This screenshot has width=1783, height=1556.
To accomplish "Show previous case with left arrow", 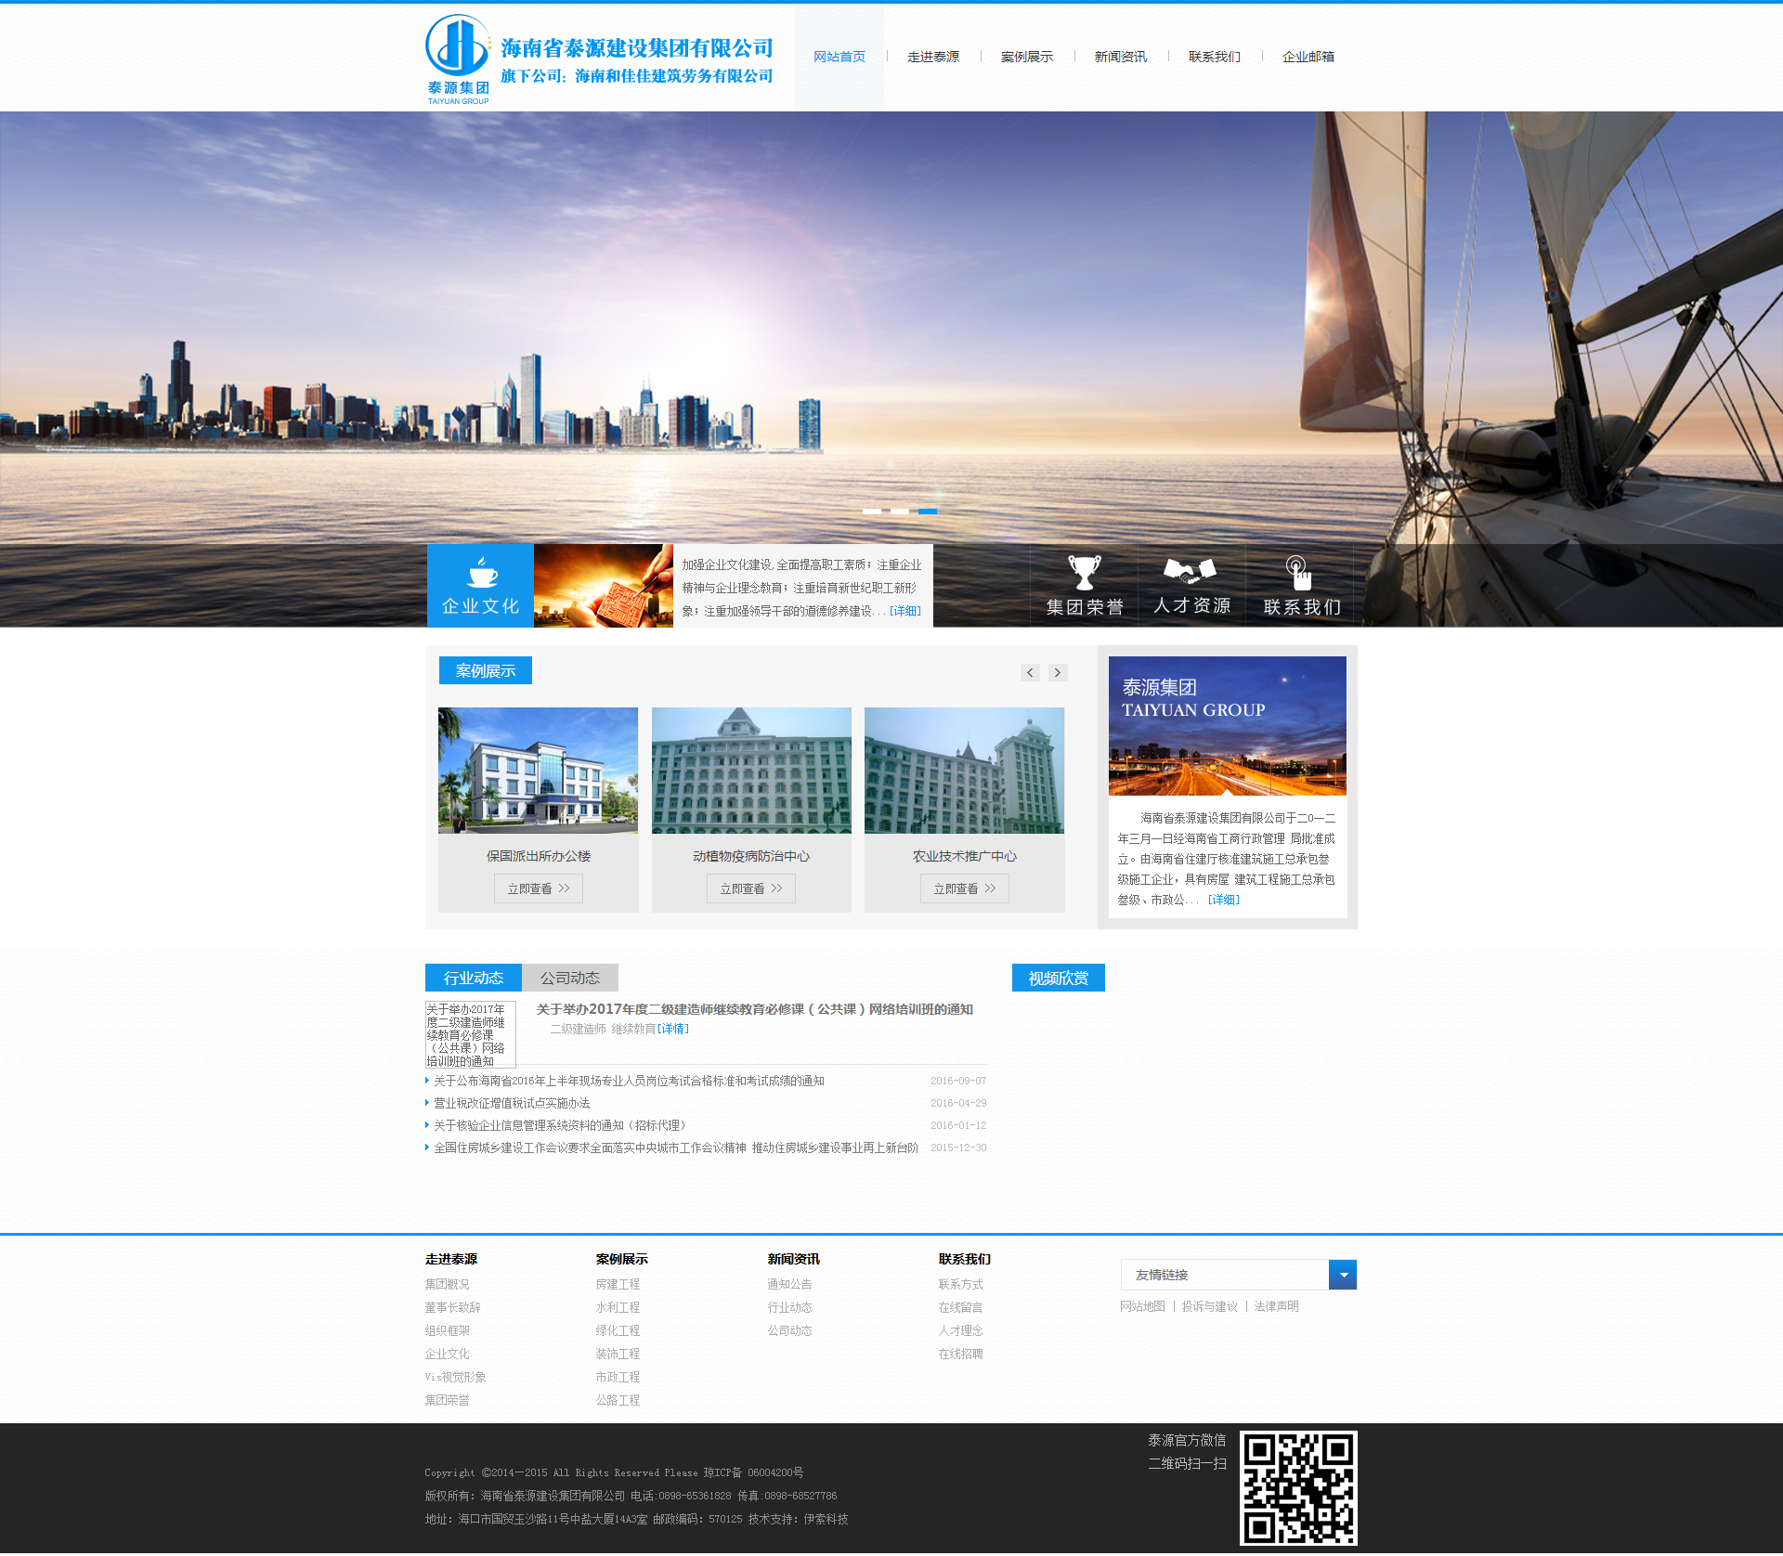I will [1030, 672].
